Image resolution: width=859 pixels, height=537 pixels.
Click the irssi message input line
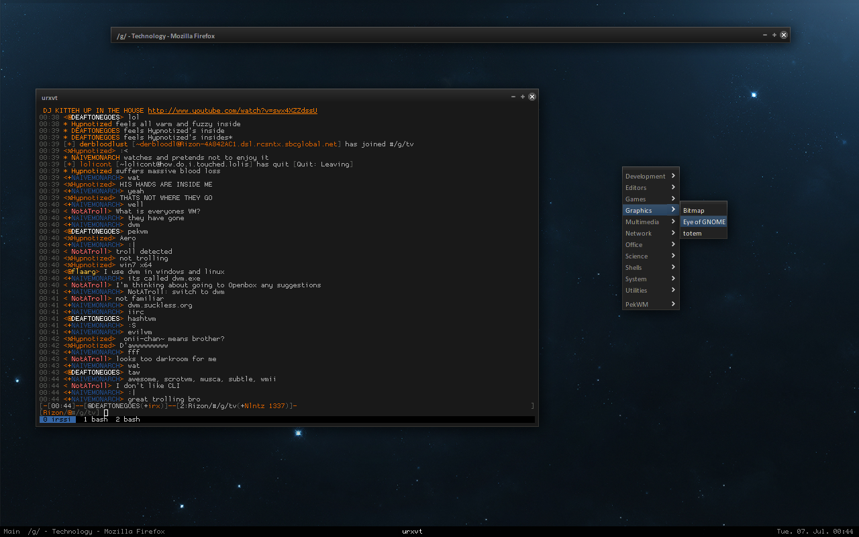[x=268, y=413]
